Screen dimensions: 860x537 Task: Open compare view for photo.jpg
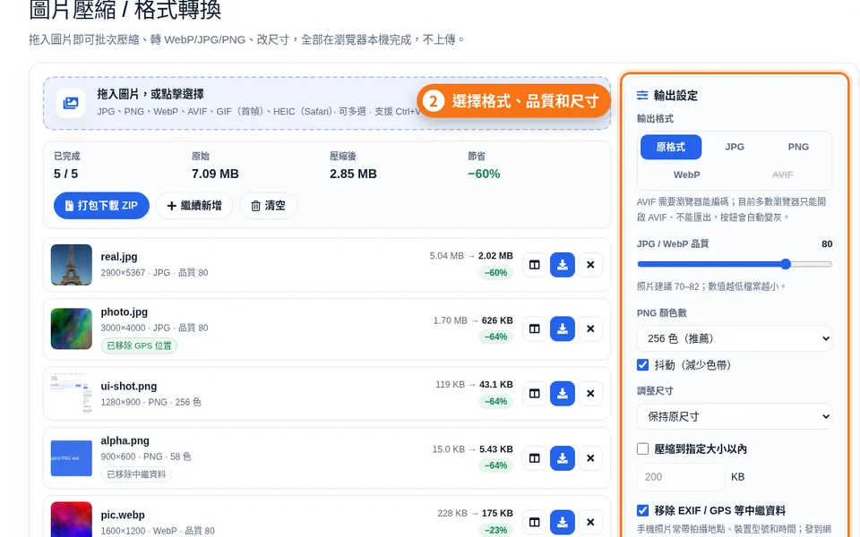pyautogui.click(x=534, y=328)
